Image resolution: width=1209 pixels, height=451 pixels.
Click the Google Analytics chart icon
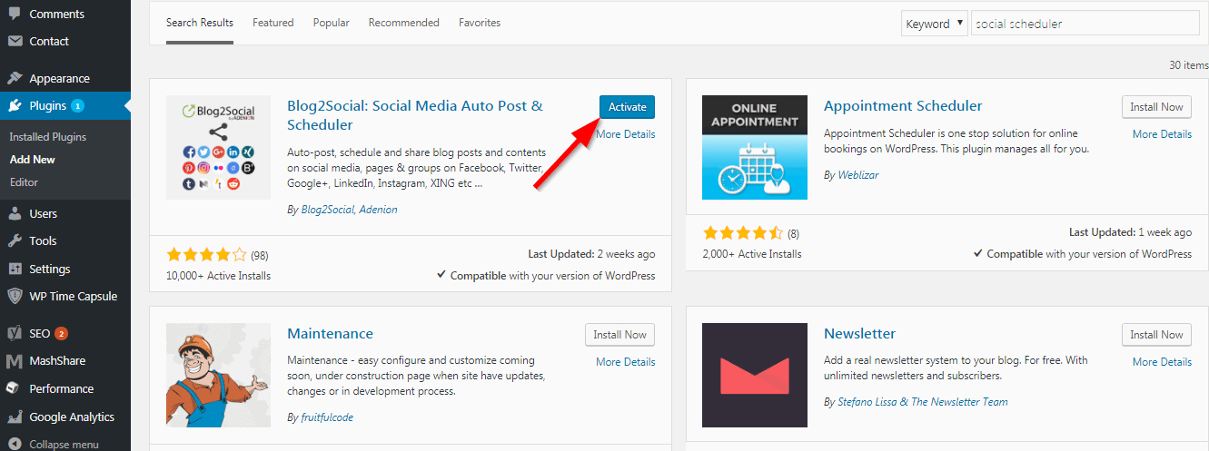click(15, 417)
